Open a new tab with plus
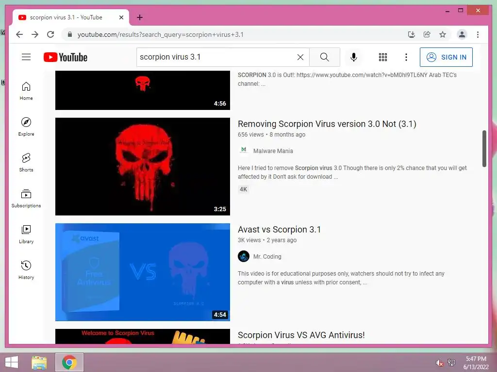The height and width of the screenshot is (372, 497). point(140,17)
